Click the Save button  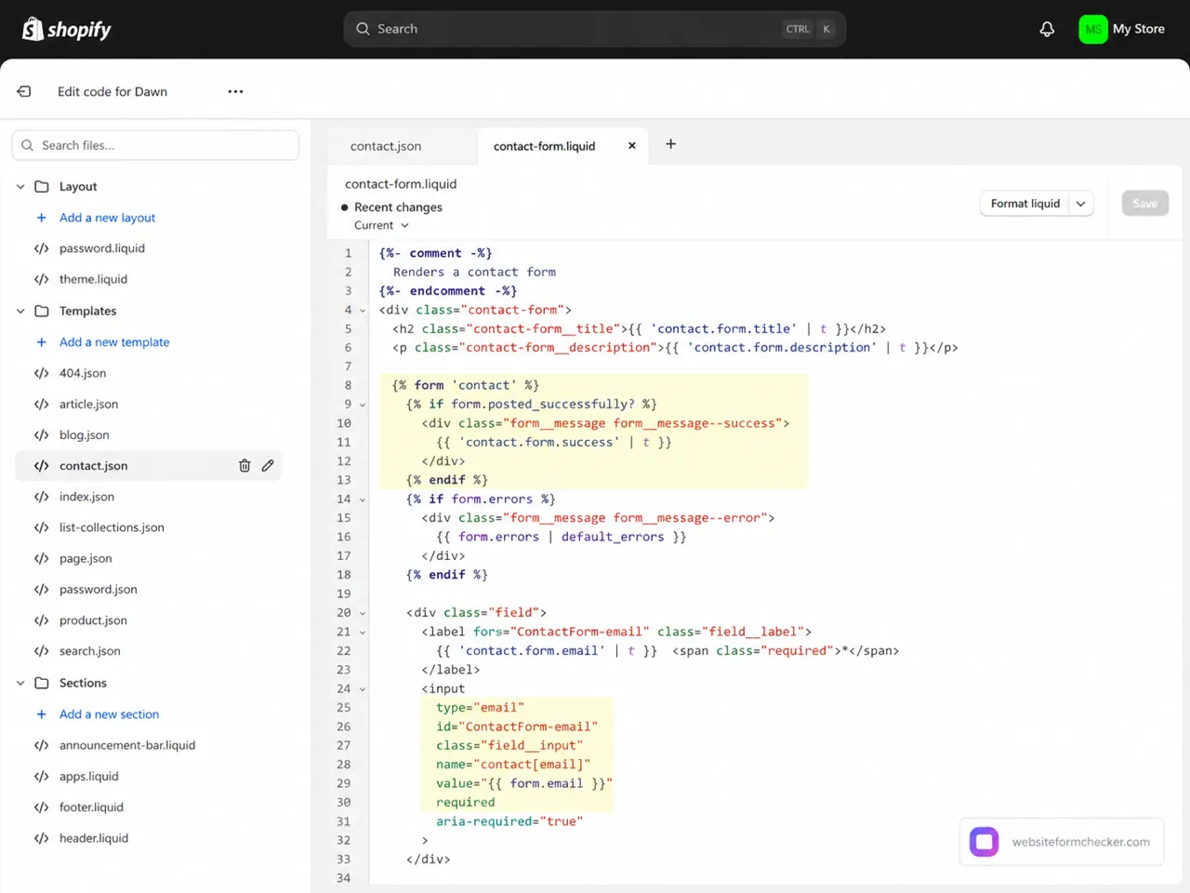click(x=1144, y=204)
